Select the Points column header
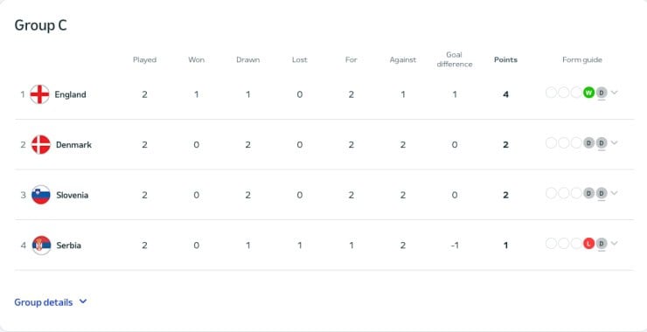 tap(505, 59)
